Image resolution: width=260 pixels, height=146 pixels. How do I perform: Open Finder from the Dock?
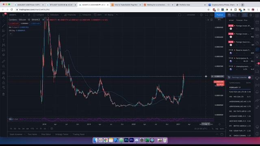point(95,140)
